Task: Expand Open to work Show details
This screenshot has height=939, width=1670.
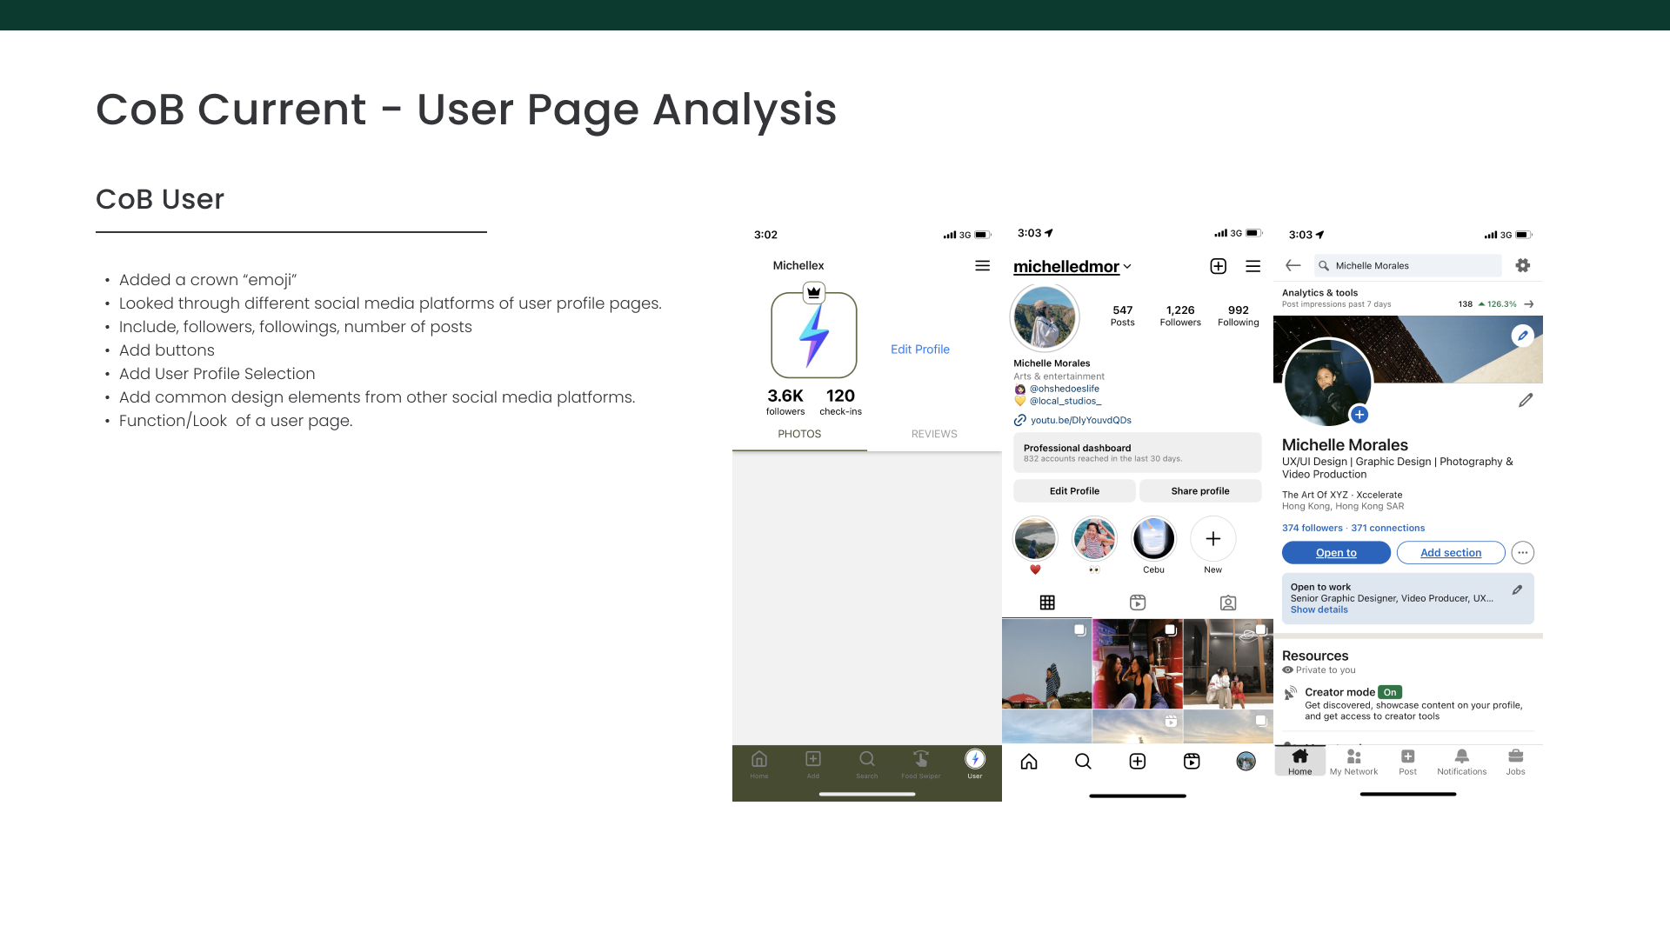Action: point(1319,609)
